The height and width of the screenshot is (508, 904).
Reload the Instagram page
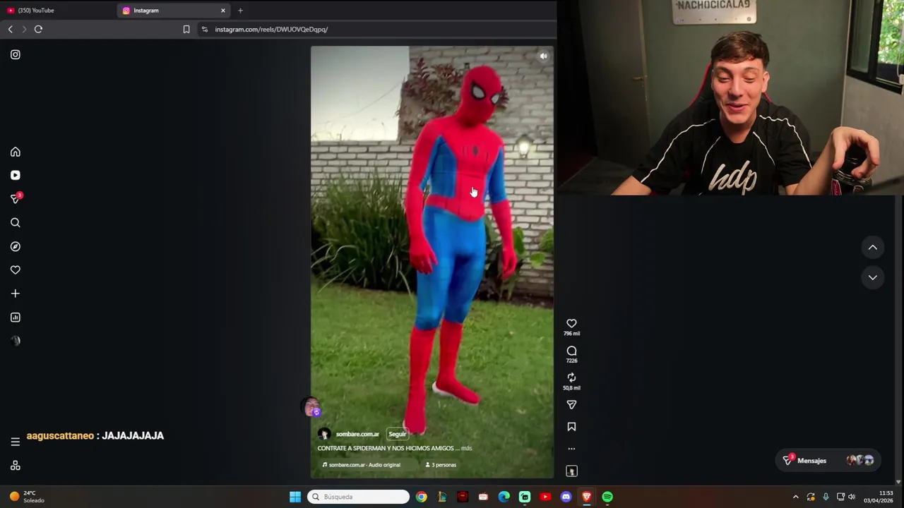click(38, 29)
